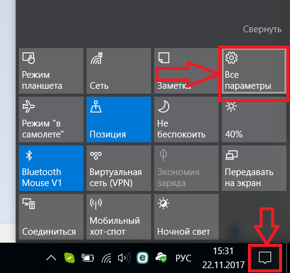Viewport: 290px width, 273px height.
Task: Collapse quick actions with Свернуть
Action: tap(262, 29)
